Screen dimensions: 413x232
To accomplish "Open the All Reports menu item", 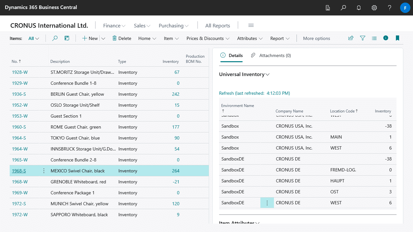I will pos(217,26).
